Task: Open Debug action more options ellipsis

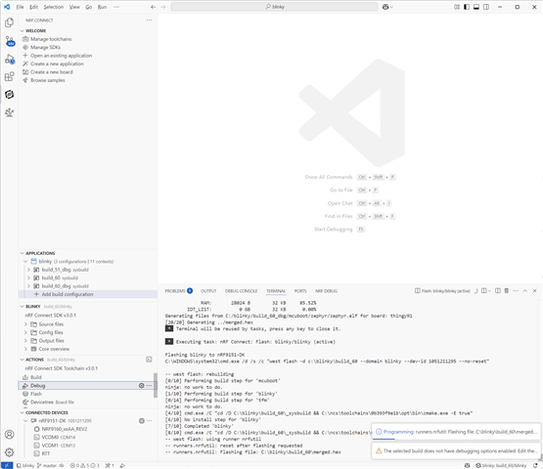Action: tap(150, 386)
